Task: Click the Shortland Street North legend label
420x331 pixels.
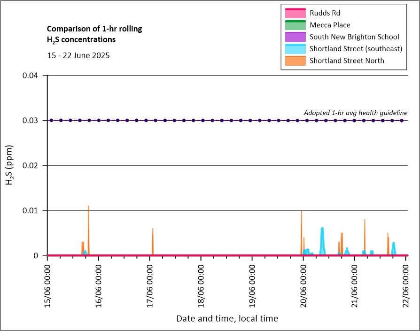Action: coord(347,61)
